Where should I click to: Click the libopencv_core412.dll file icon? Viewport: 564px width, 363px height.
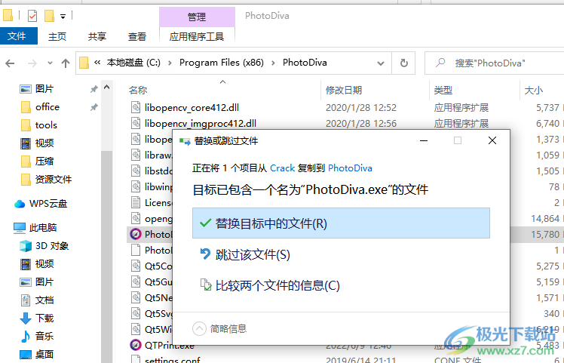click(x=136, y=108)
